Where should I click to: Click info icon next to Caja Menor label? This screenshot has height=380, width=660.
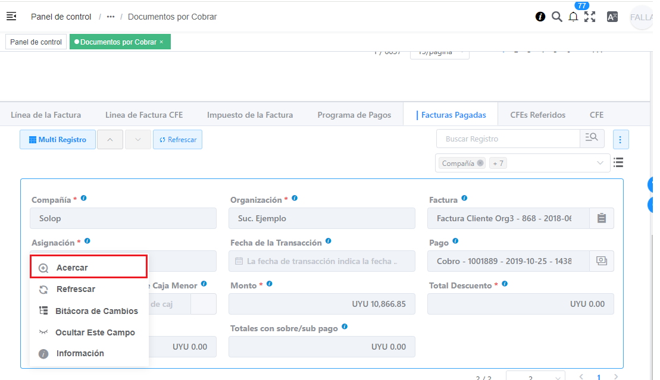point(204,284)
